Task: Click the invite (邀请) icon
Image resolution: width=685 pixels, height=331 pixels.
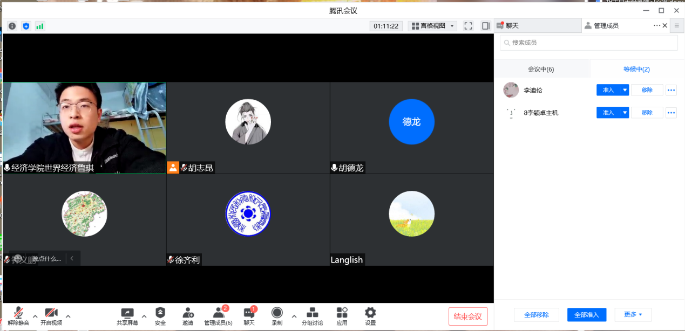Action: (188, 313)
